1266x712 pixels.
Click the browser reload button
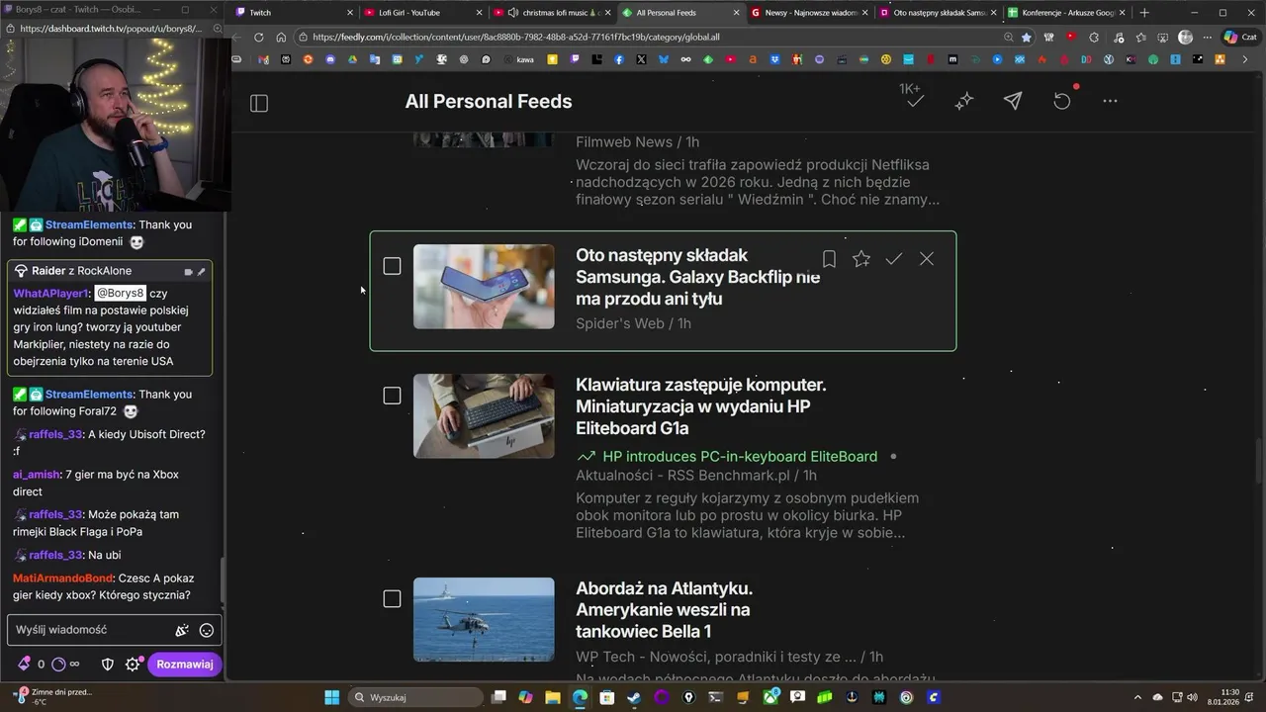tap(259, 38)
